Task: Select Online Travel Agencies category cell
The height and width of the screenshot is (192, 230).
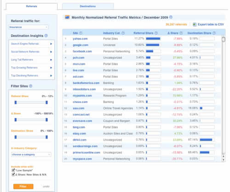Action: point(118,108)
